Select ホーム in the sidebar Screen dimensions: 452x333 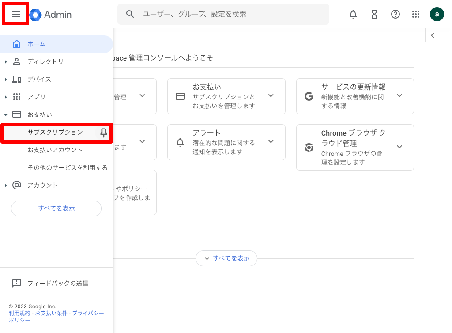[x=37, y=44]
